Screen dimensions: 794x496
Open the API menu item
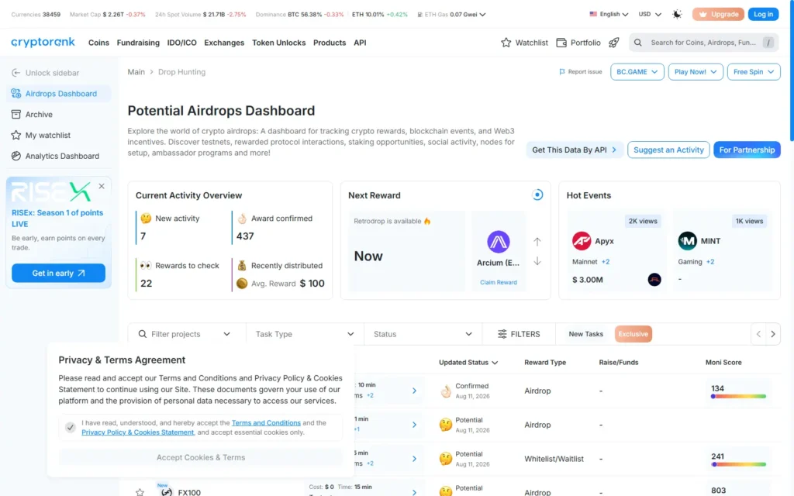(x=360, y=43)
